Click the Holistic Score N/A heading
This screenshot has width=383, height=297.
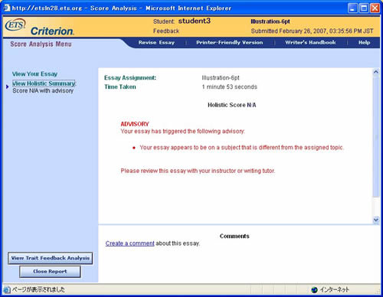point(232,105)
